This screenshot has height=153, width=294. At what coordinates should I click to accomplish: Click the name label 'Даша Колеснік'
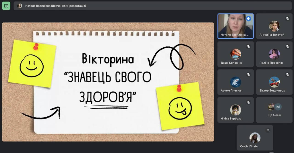point(231,63)
